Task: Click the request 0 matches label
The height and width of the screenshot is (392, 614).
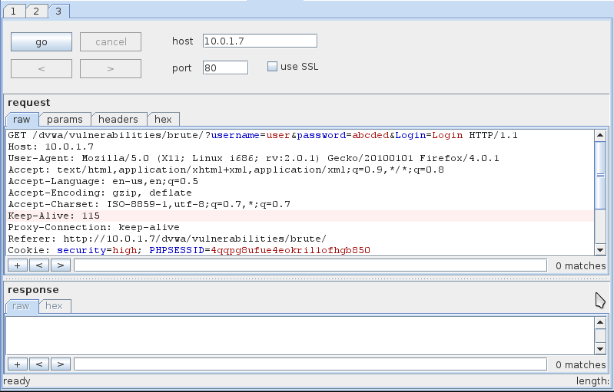Action: coord(581,265)
